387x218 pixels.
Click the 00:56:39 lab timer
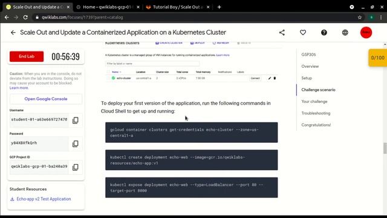pos(65,56)
